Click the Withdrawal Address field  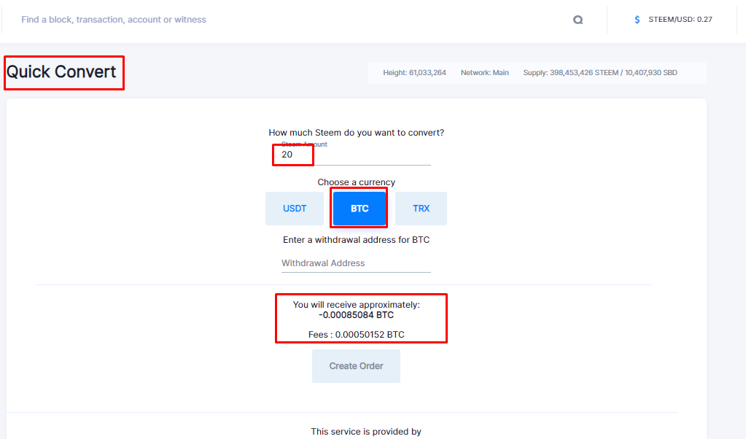tap(356, 263)
